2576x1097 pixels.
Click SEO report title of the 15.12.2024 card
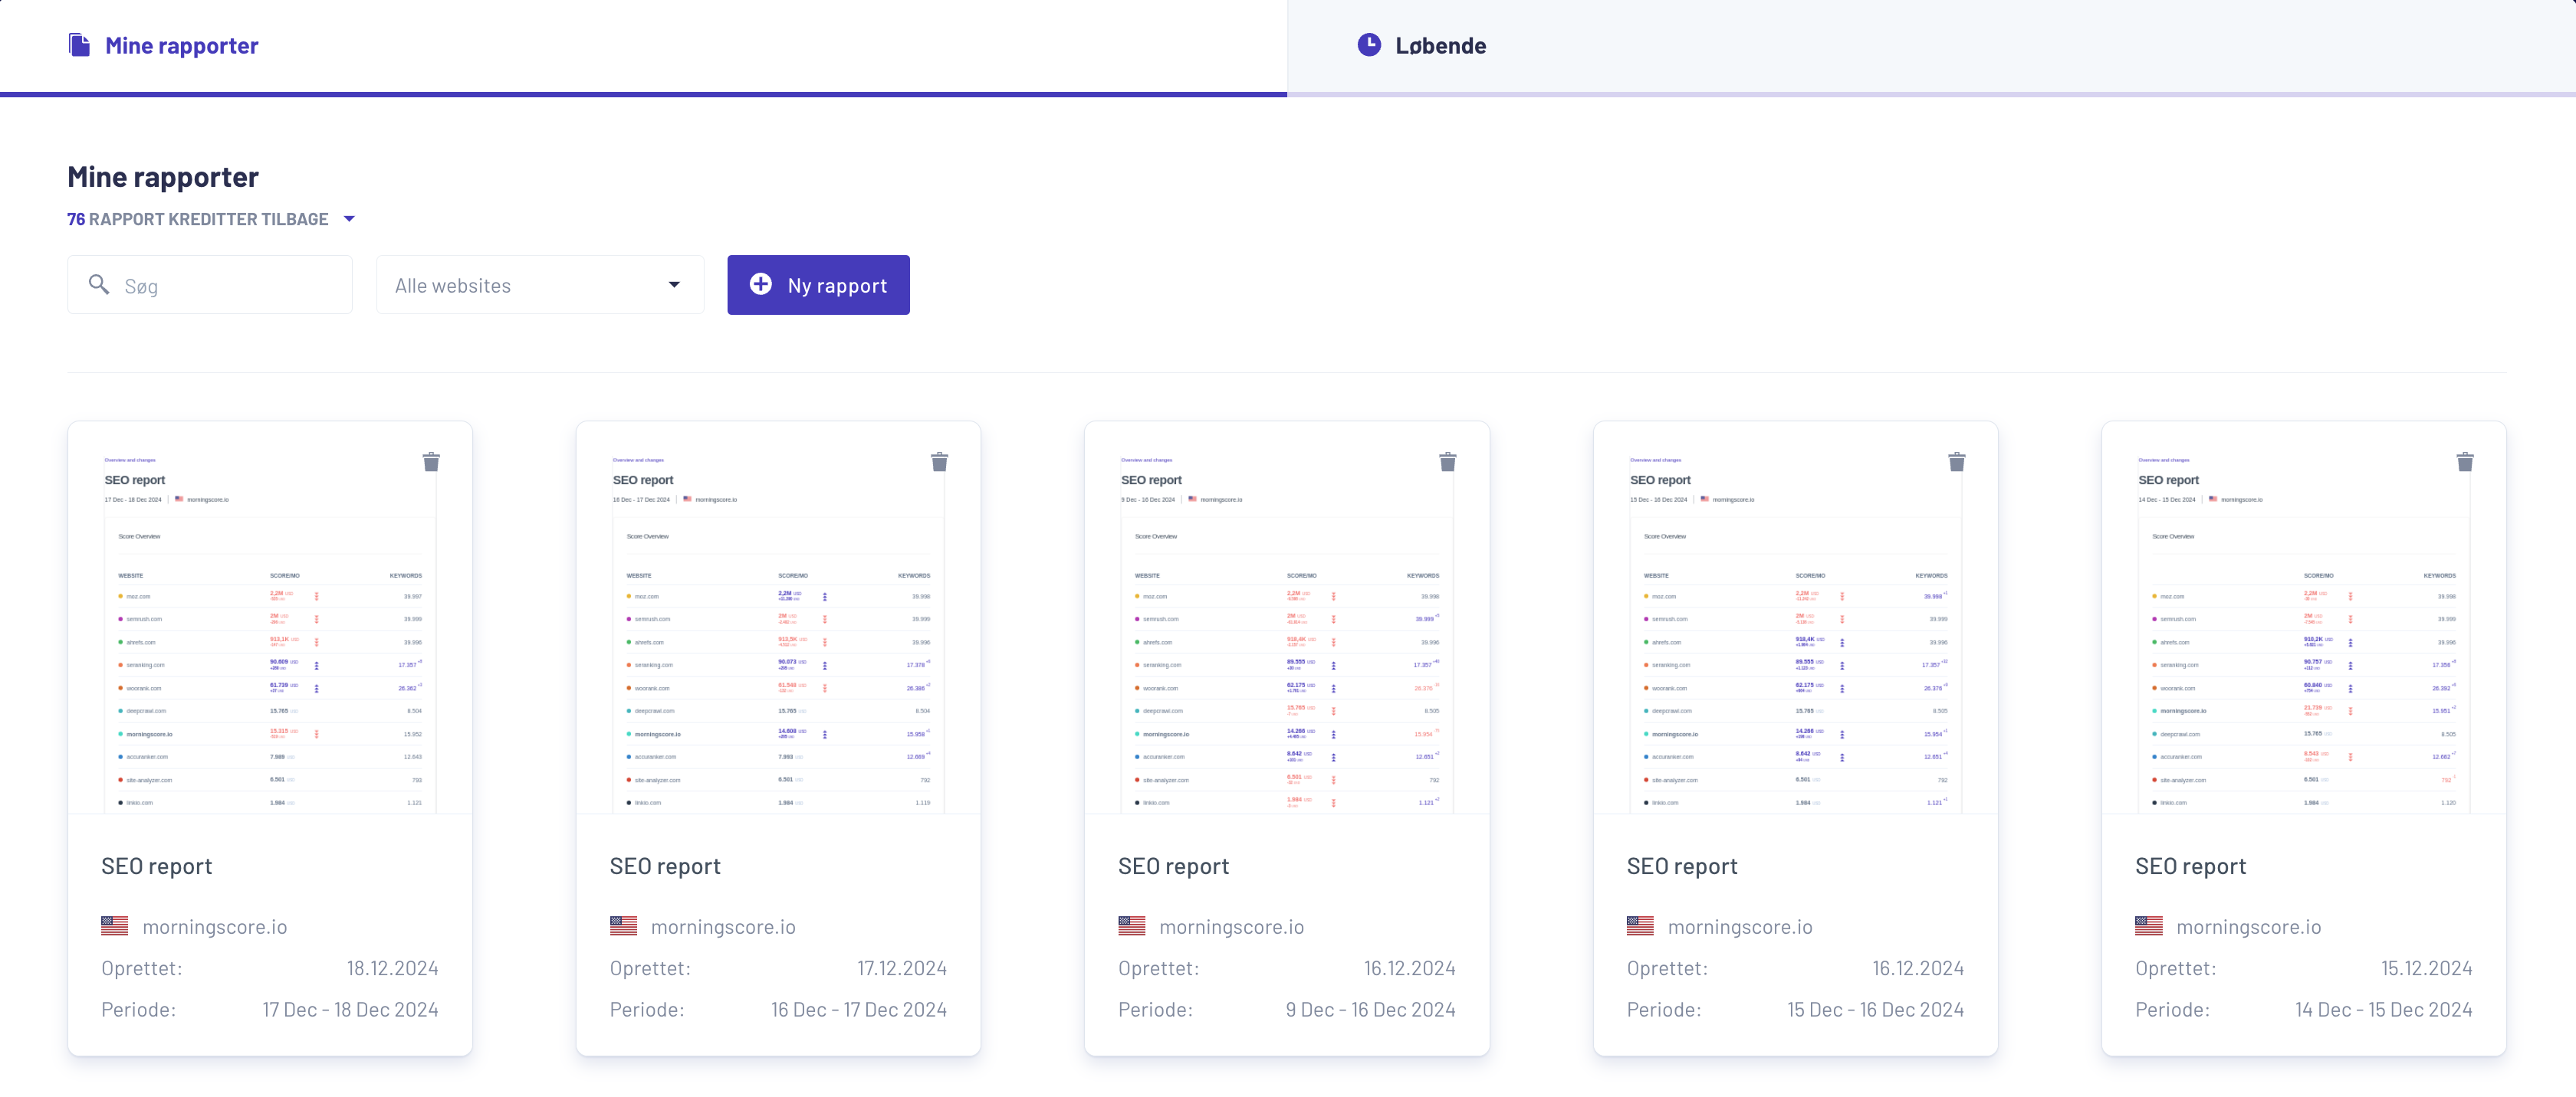pos(2191,866)
